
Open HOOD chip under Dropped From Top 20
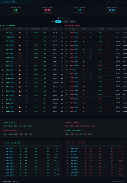[16, 134]
